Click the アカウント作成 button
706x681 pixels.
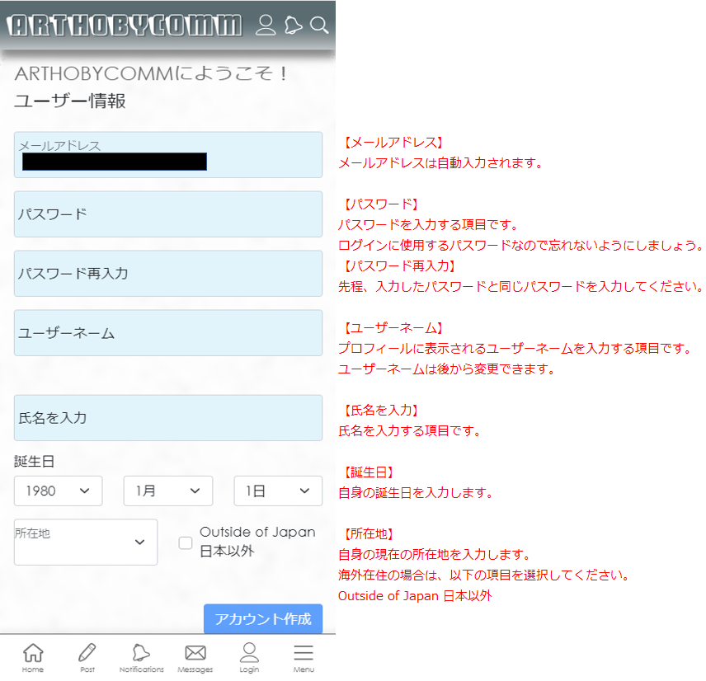point(263,619)
